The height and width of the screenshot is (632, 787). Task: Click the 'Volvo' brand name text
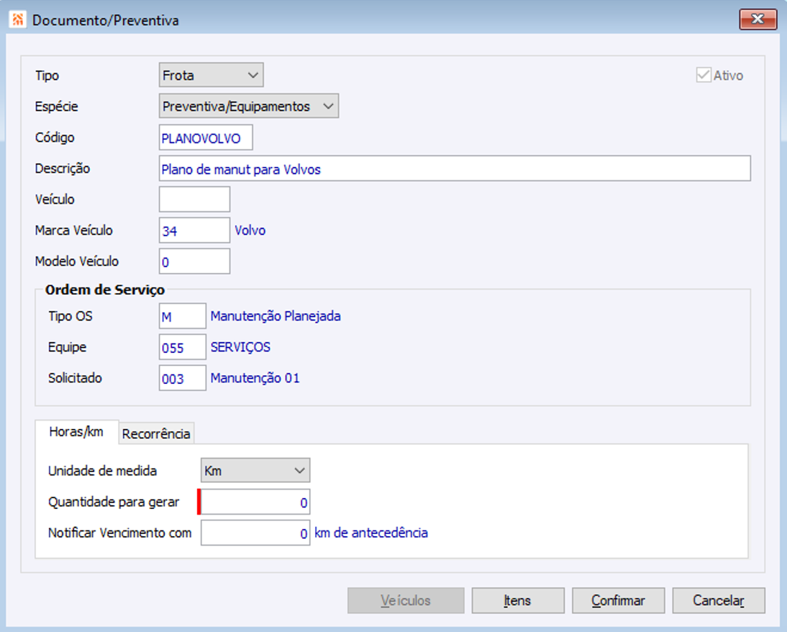click(x=250, y=230)
